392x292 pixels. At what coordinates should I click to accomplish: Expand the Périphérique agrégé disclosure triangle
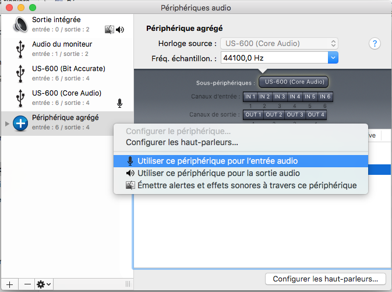(7, 124)
